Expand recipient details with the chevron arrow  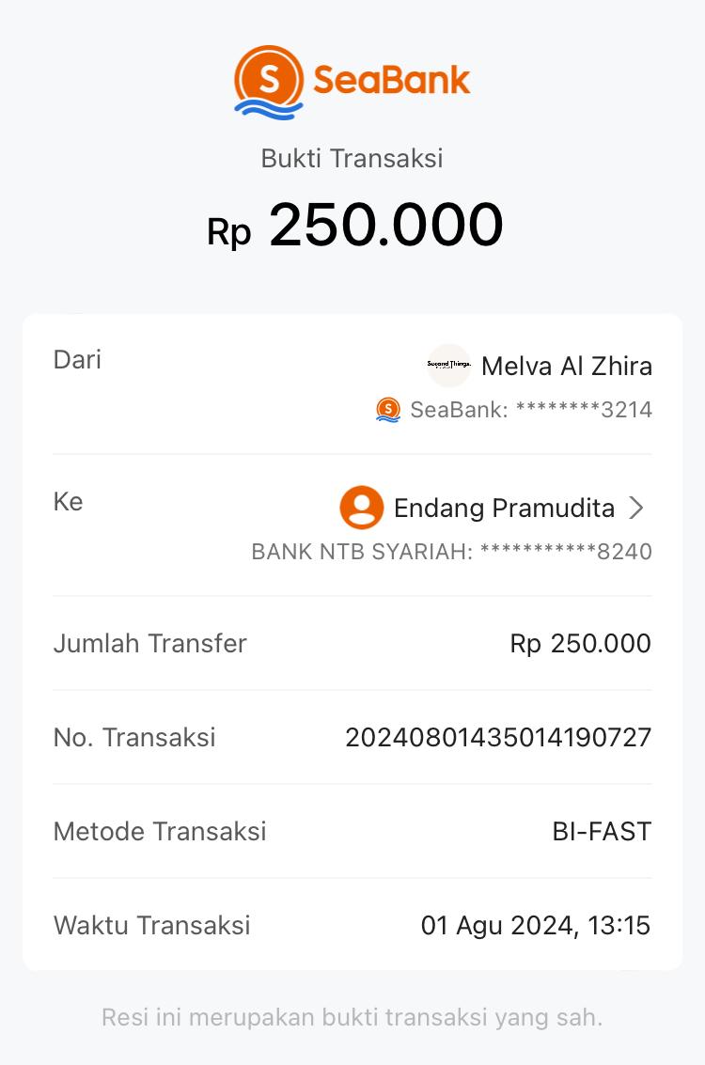point(636,509)
